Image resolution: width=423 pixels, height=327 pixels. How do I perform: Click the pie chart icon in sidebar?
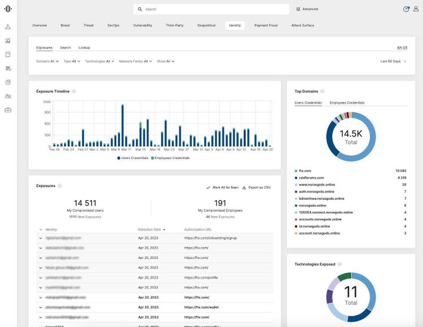tap(8, 82)
